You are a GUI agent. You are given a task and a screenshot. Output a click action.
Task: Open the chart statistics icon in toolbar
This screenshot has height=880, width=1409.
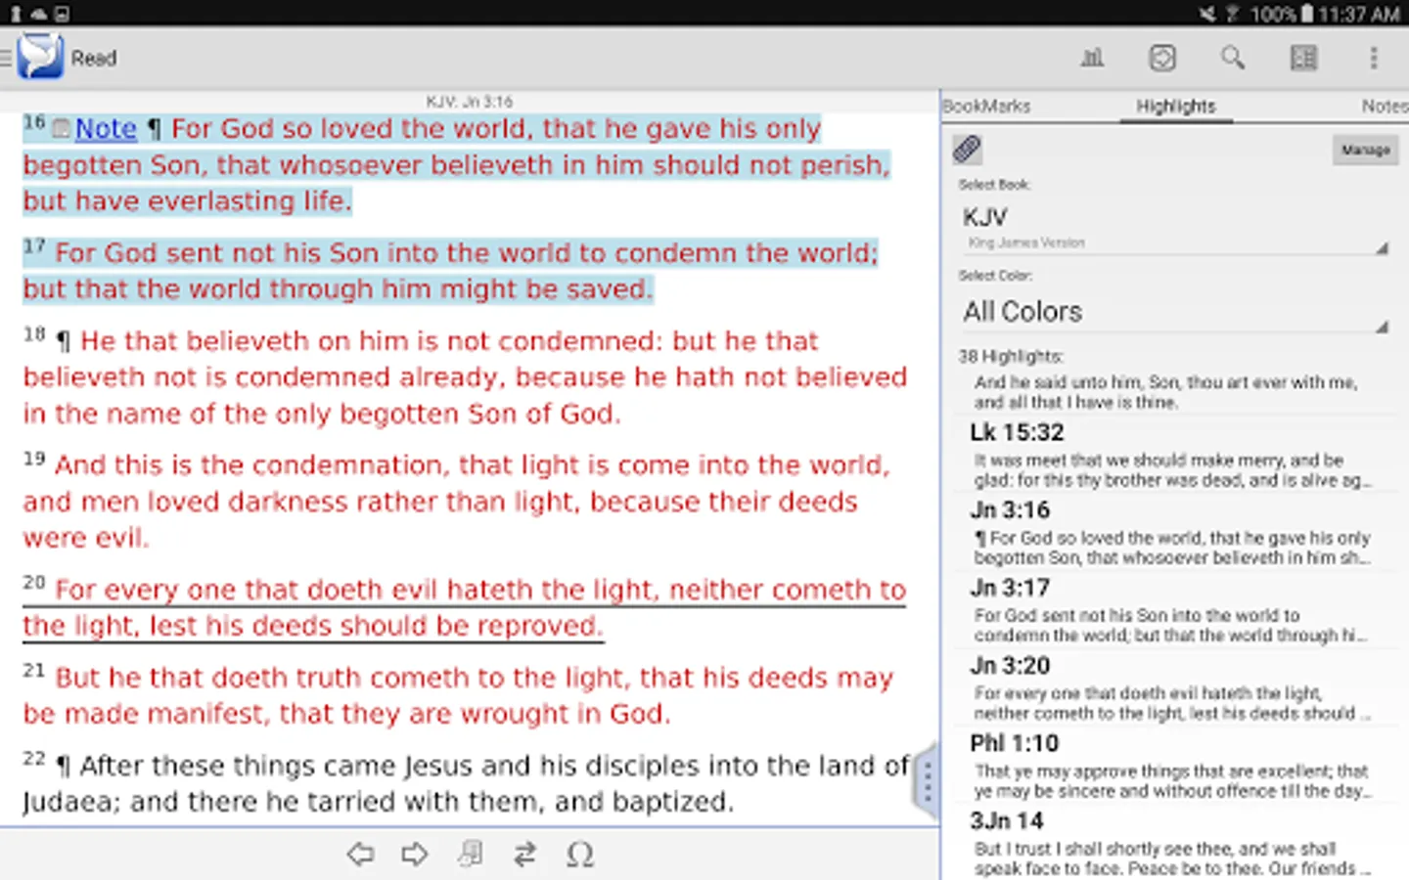(x=1092, y=58)
